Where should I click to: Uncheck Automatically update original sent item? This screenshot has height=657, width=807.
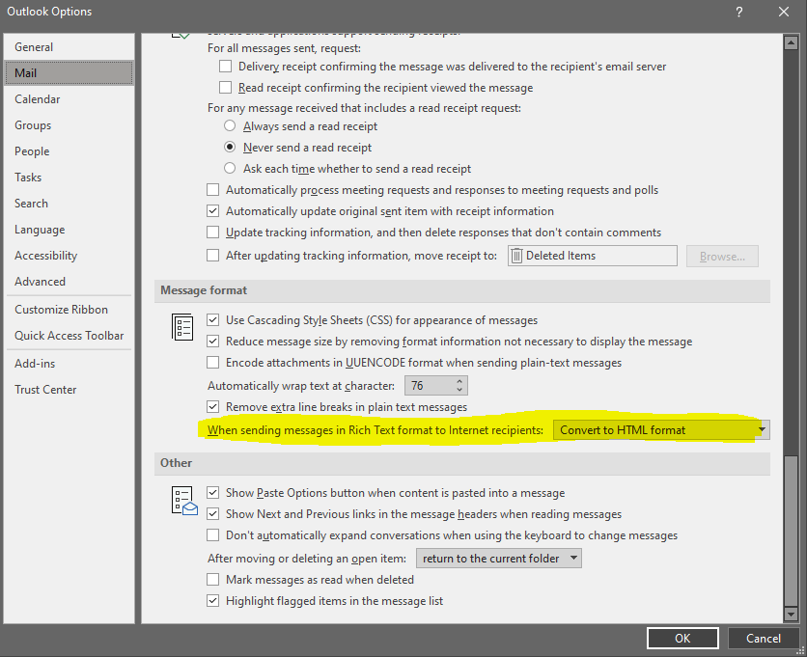tap(212, 211)
